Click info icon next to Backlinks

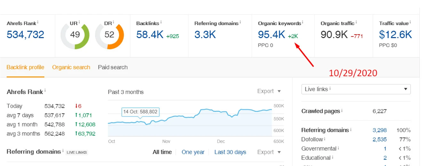click(161, 22)
